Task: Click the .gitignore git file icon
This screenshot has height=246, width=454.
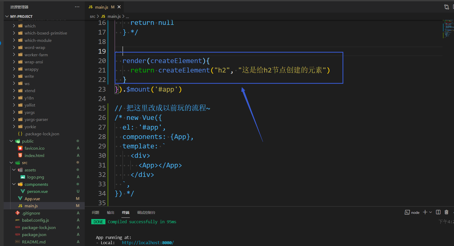Action: pos(18,213)
